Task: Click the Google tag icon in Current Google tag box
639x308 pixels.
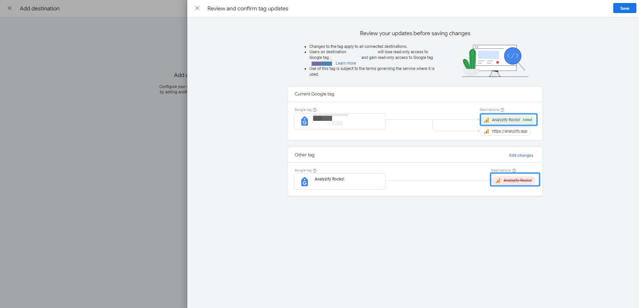Action: click(x=304, y=121)
